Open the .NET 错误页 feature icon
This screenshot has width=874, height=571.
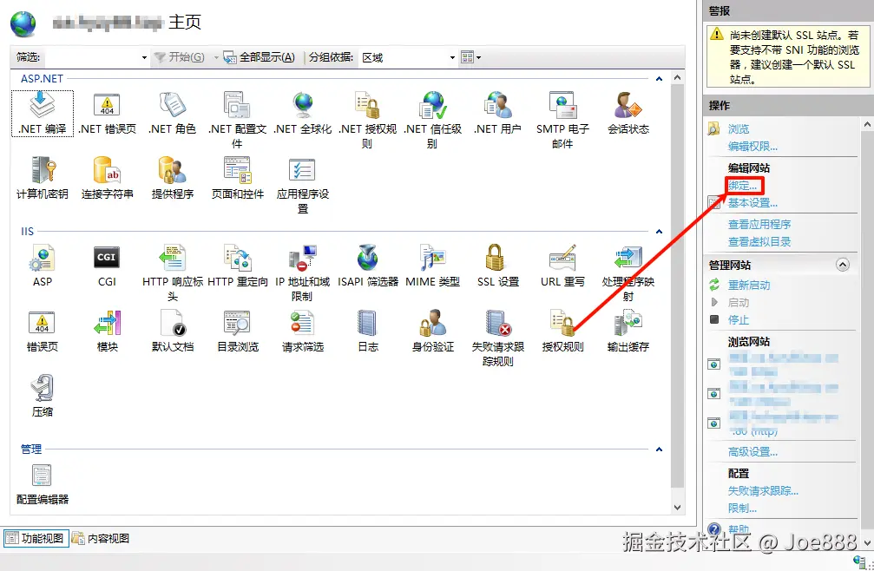[x=107, y=105]
